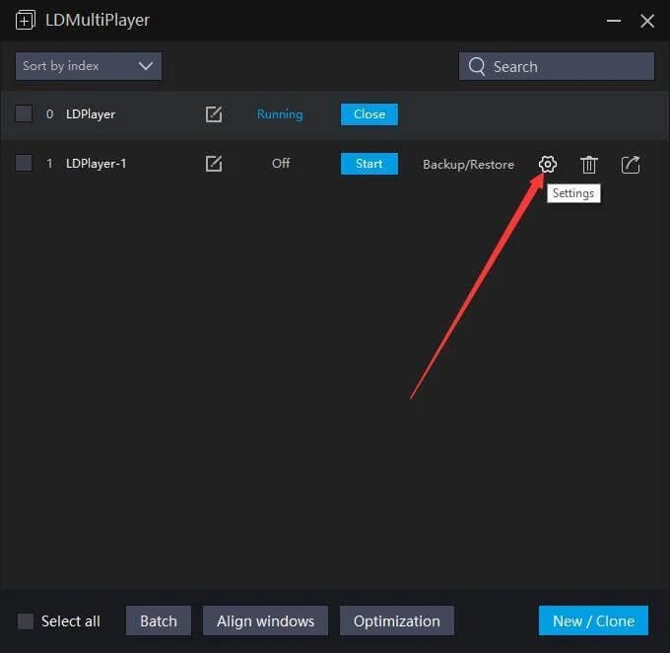This screenshot has width=670, height=653.
Task: Check the box for instance 0 LDPlayer
Action: (24, 113)
